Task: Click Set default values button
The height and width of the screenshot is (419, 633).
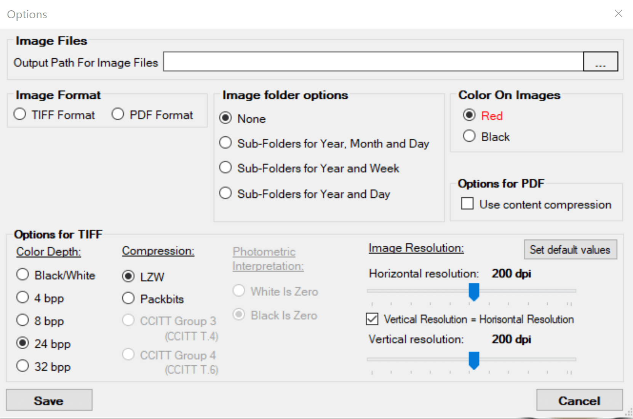Action: (x=570, y=249)
